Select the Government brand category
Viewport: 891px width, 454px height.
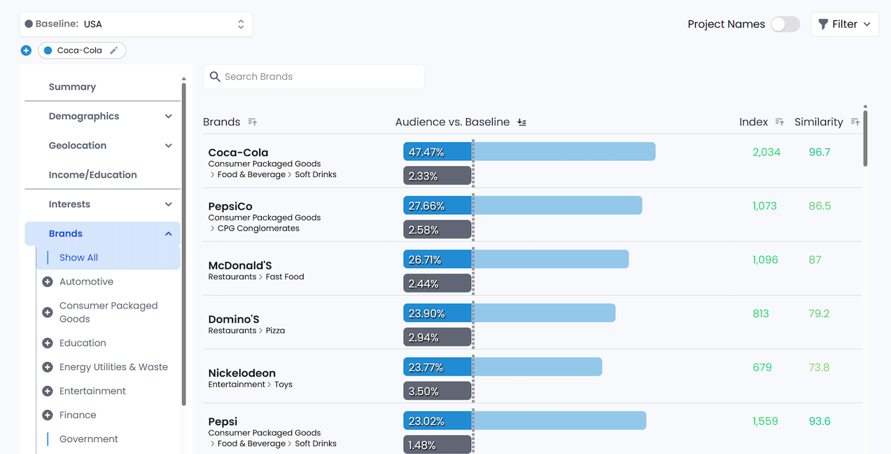tap(89, 439)
